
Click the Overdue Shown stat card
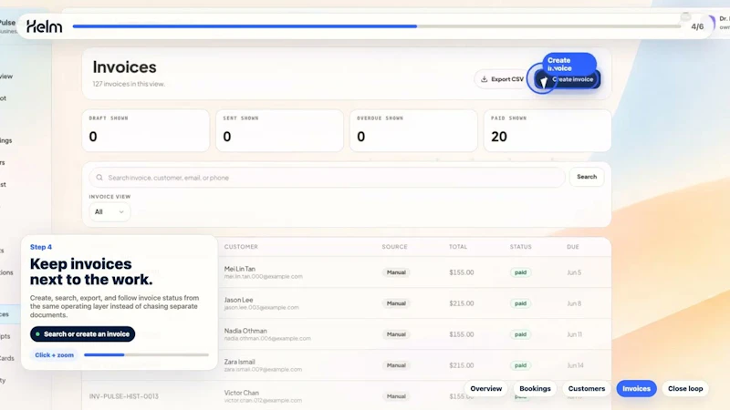point(413,130)
